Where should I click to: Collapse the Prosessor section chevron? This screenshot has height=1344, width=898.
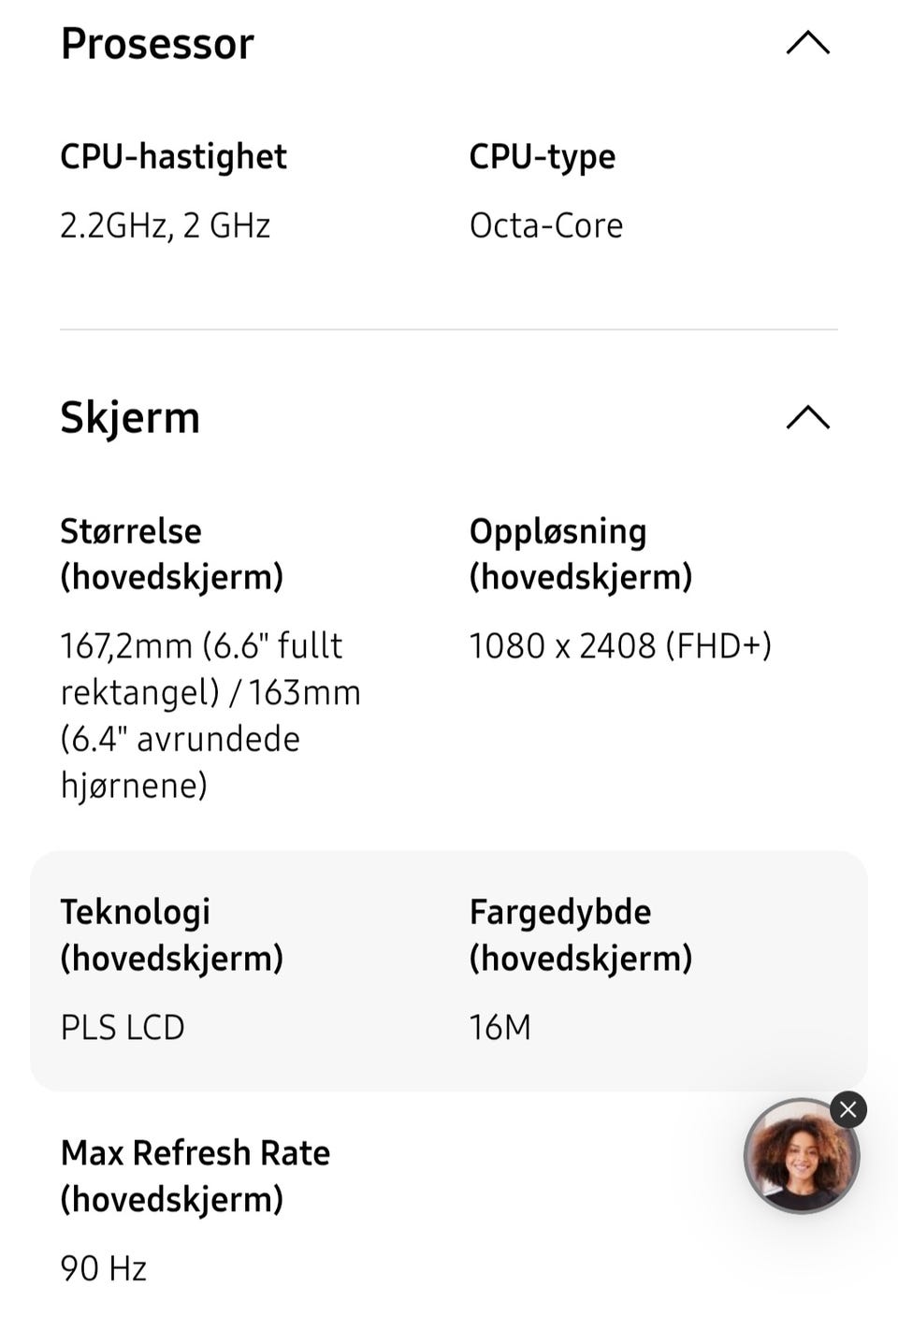click(808, 43)
